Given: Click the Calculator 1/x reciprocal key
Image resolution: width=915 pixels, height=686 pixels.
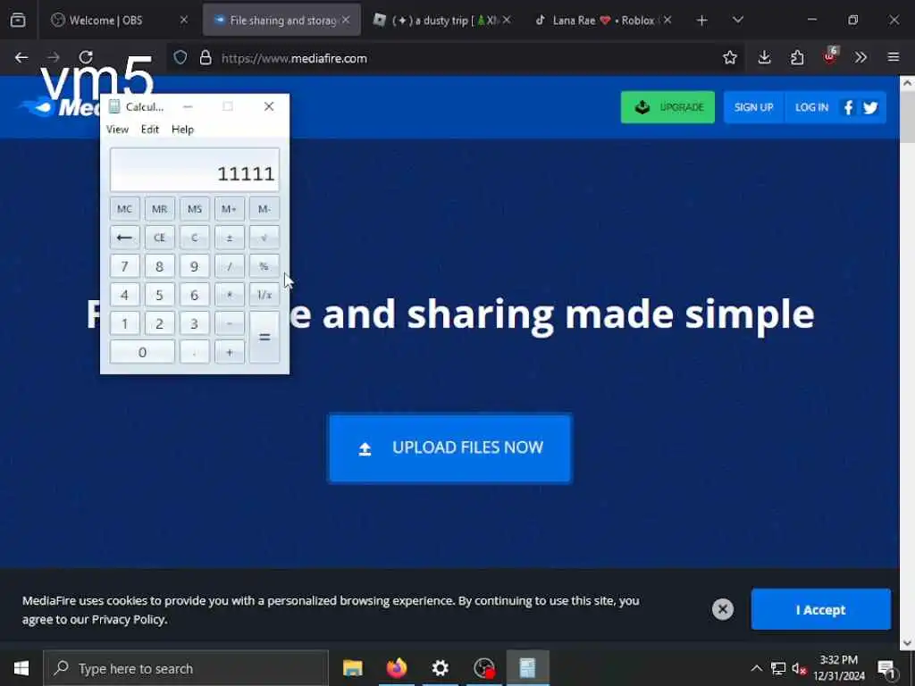Looking at the screenshot, I should 264,295.
